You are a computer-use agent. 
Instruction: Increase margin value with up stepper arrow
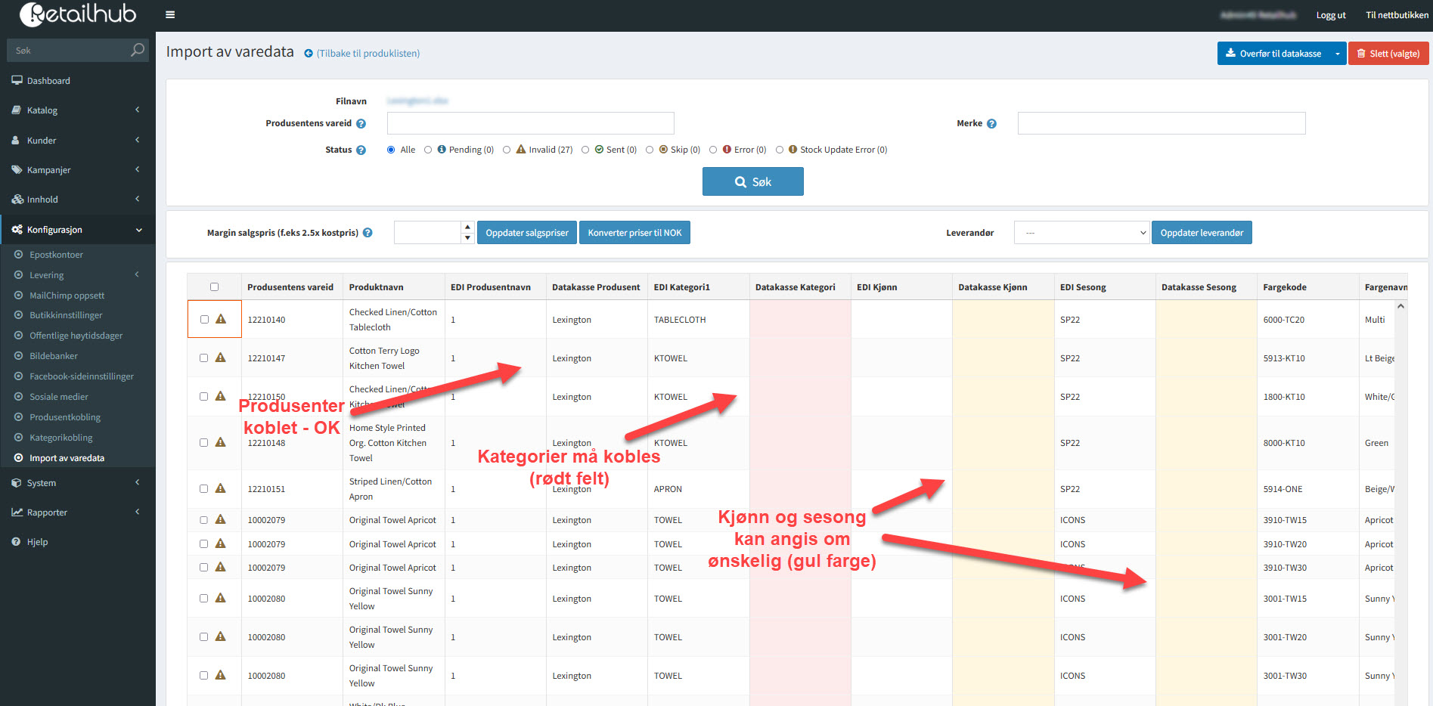467,228
